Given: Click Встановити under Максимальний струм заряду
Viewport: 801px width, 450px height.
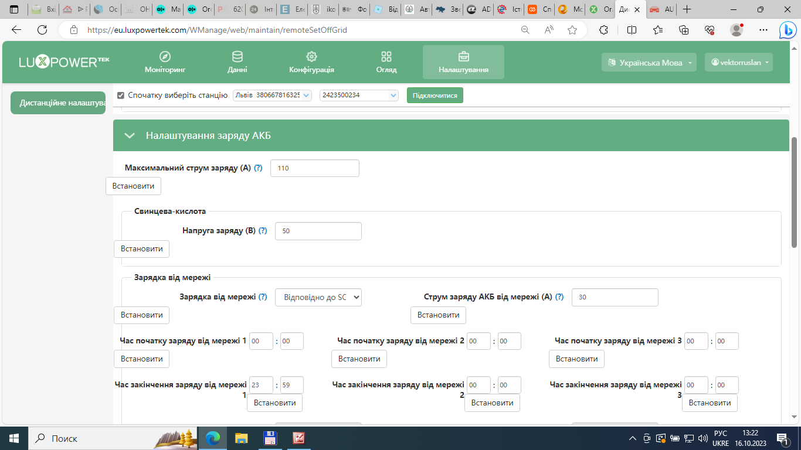Looking at the screenshot, I should click(133, 186).
